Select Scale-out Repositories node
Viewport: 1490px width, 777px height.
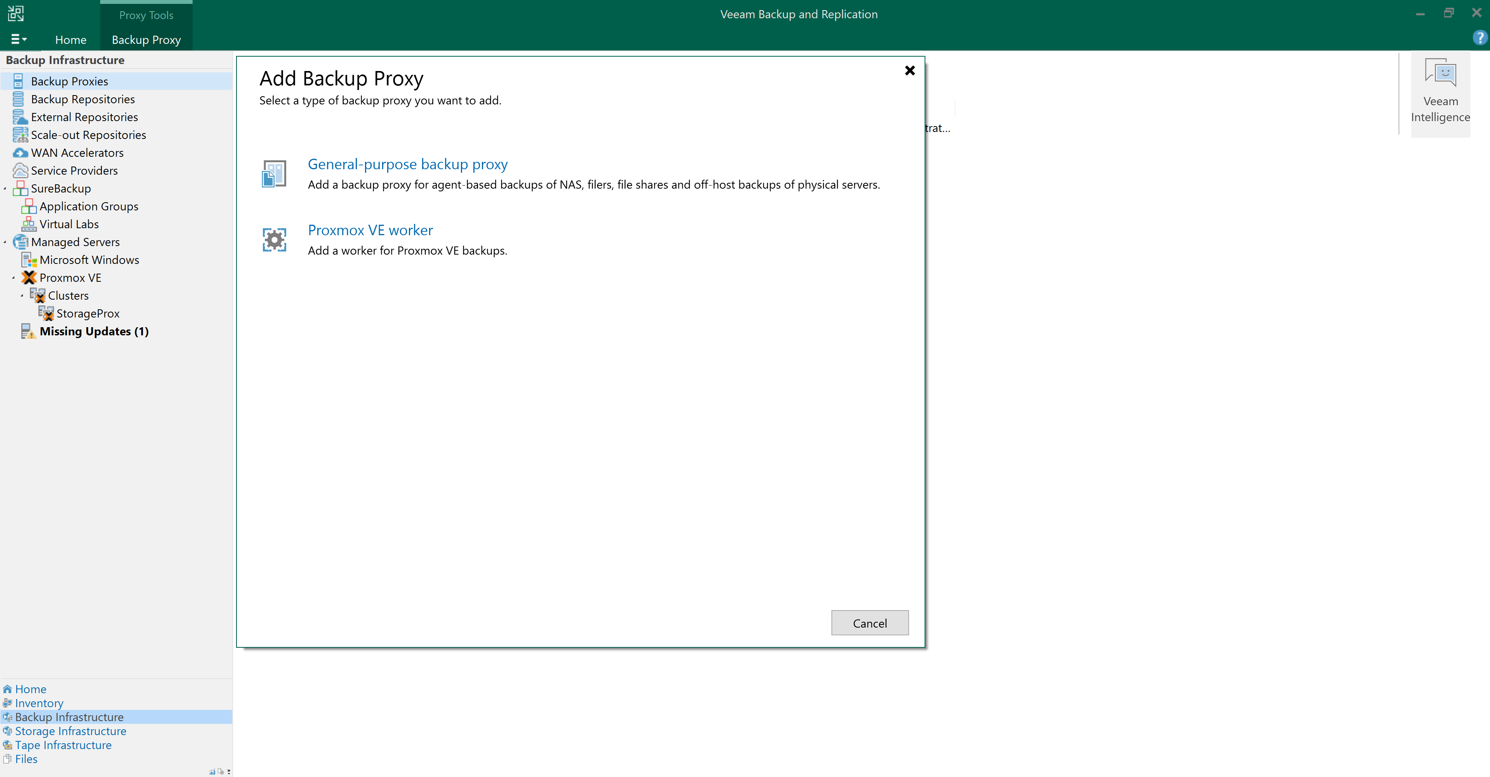point(88,135)
